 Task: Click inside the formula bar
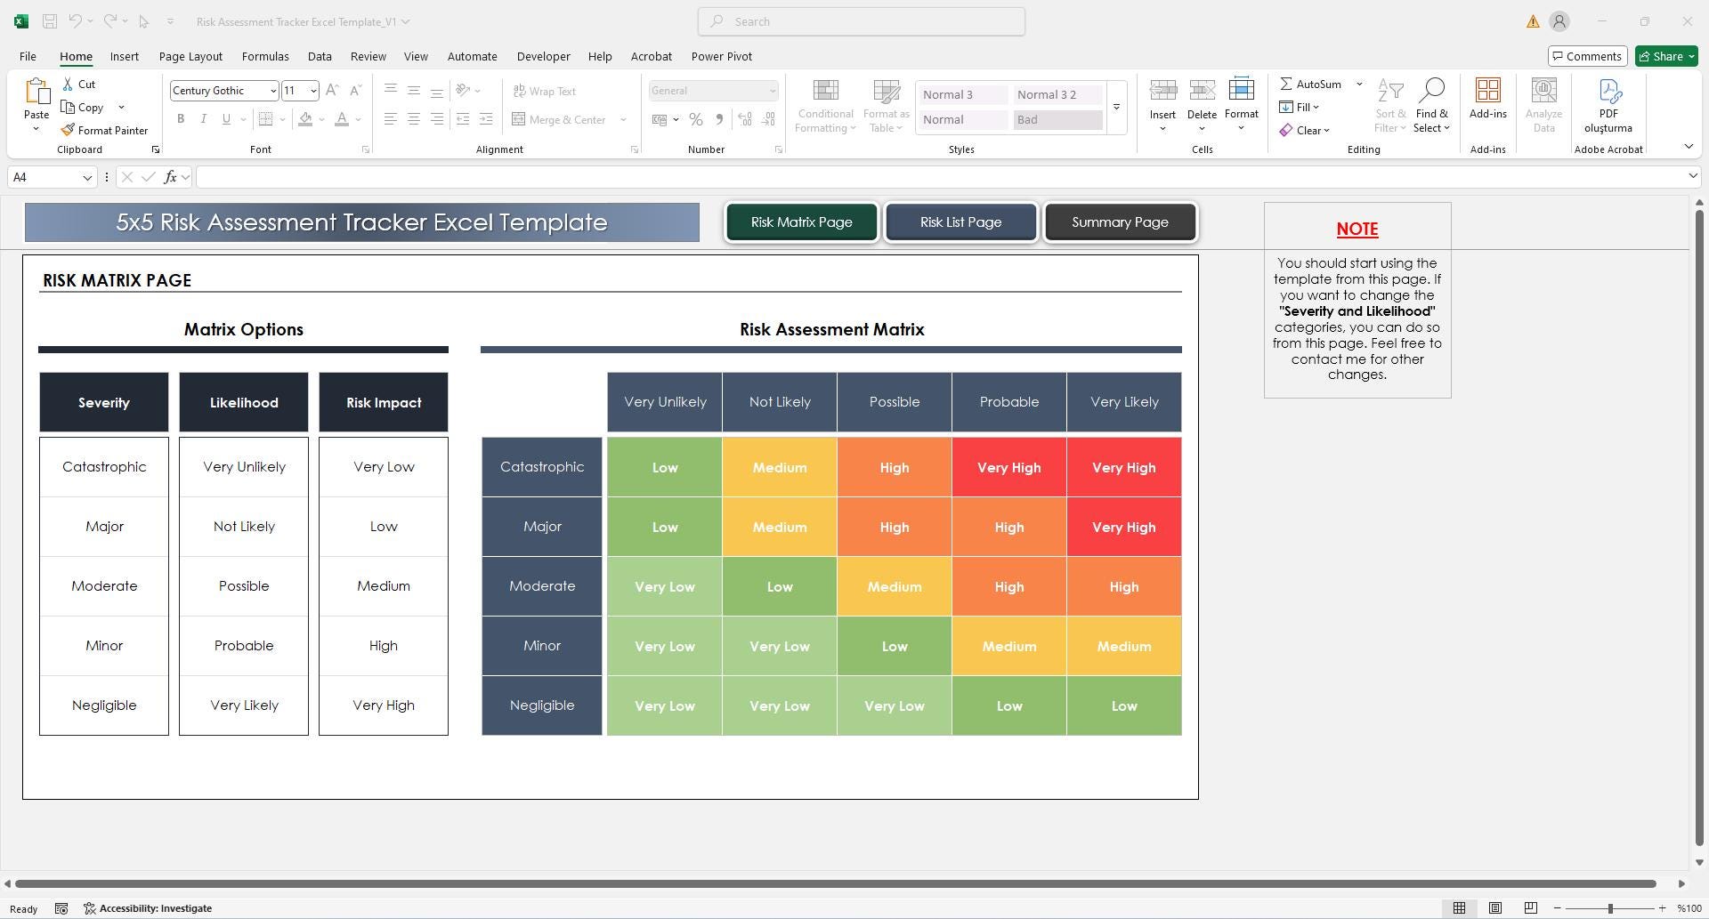pyautogui.click(x=623, y=176)
